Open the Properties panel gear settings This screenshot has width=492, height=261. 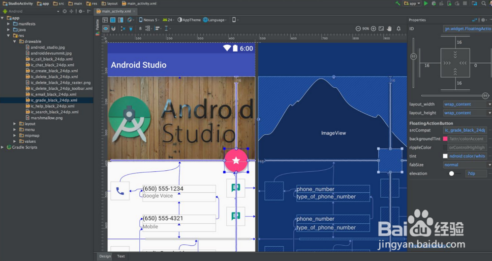[x=483, y=20]
